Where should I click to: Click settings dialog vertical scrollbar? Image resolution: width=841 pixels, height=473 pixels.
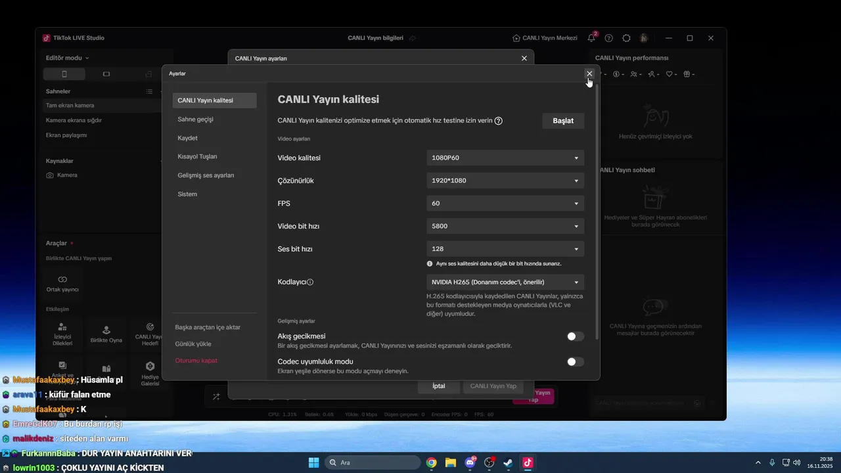(x=596, y=210)
